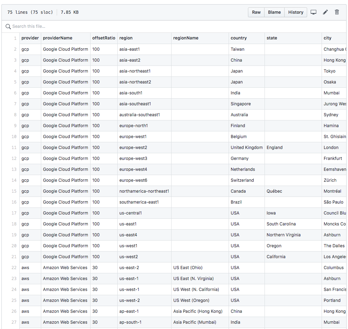Click line number 22
Viewport: 348px width, 329px height.
point(14,268)
